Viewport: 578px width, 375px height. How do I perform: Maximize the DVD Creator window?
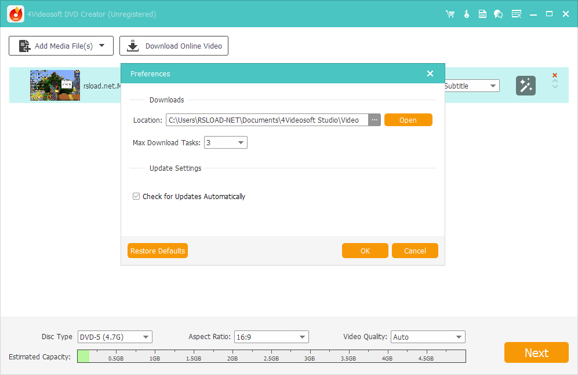click(549, 14)
